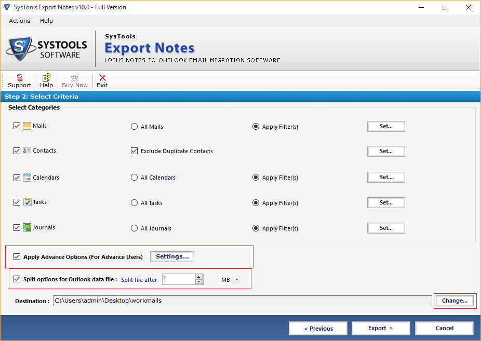
Task: Click Set... button for Calendars
Action: [x=386, y=177]
